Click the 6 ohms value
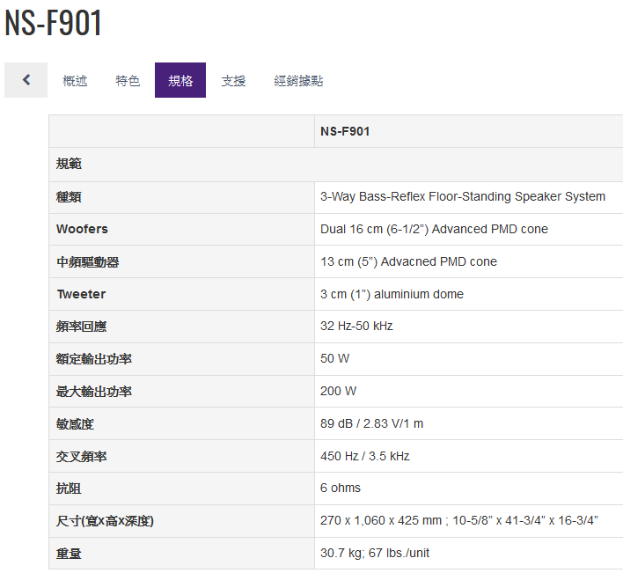The height and width of the screenshot is (573, 623). [x=341, y=489]
